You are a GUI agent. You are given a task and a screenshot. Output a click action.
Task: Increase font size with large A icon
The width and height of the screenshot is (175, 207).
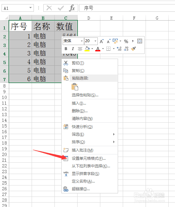tap(102, 41)
